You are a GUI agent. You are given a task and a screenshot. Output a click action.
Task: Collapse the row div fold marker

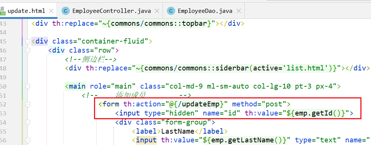pos(28,50)
